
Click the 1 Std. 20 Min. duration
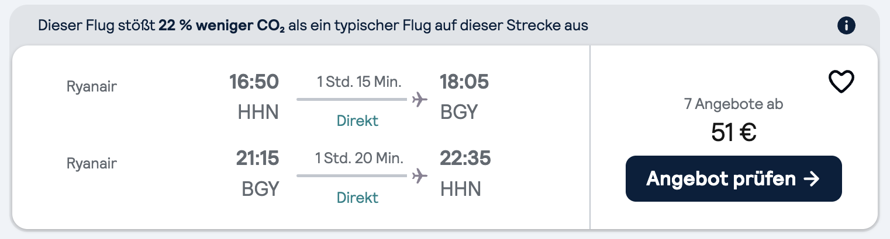click(x=359, y=158)
